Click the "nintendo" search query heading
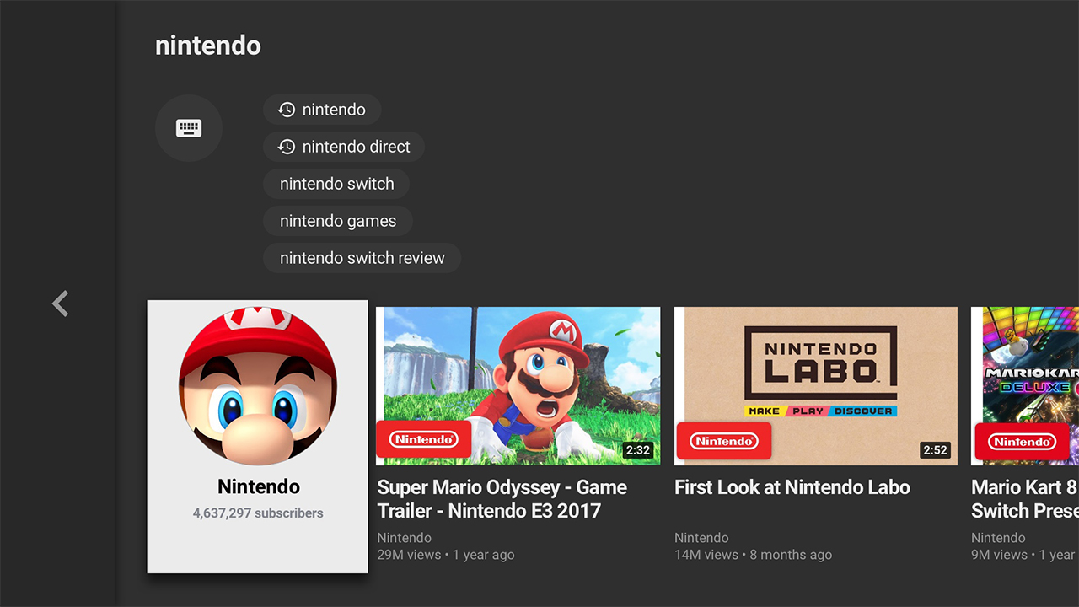This screenshot has height=607, width=1079. (208, 46)
